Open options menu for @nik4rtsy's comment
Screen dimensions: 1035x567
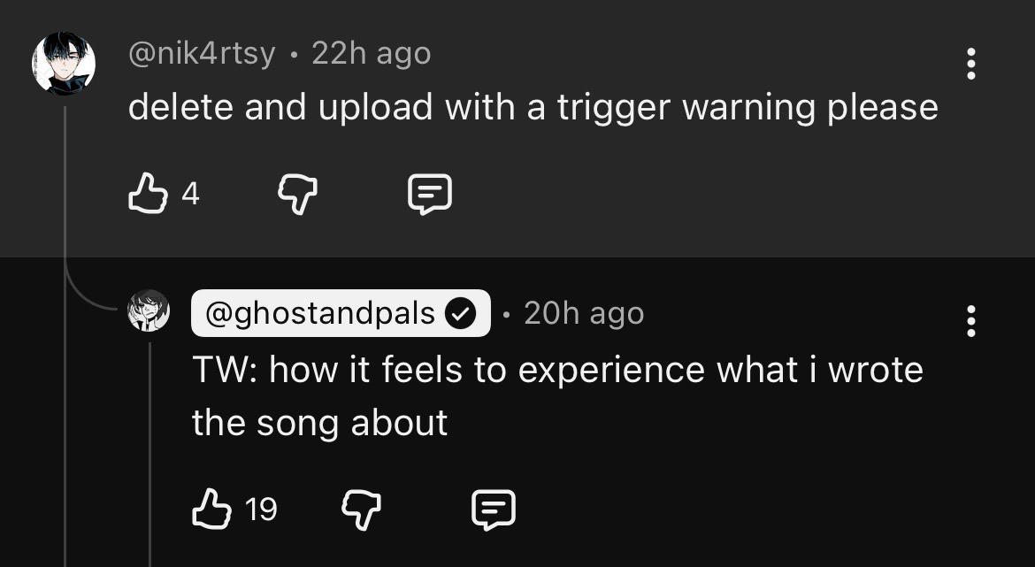pyautogui.click(x=971, y=65)
